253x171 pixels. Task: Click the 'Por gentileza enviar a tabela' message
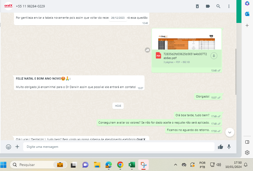(x=82, y=19)
